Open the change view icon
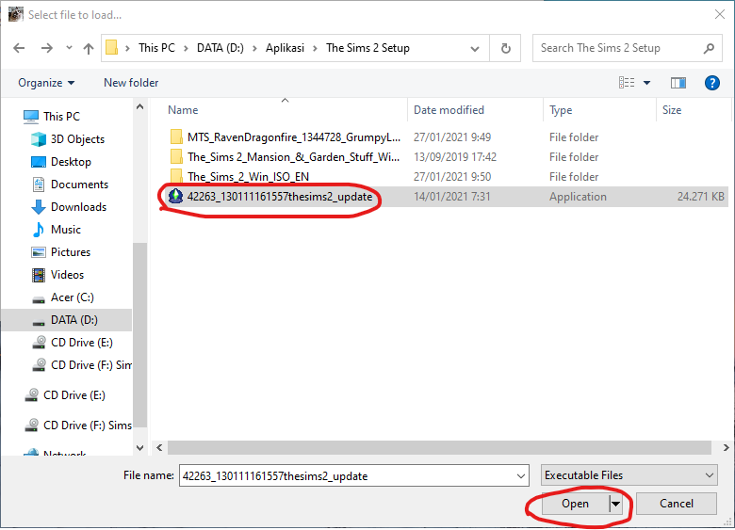 click(627, 83)
